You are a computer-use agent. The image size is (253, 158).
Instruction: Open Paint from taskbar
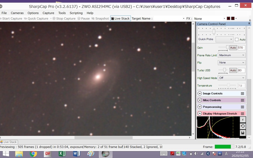click(x=91, y=154)
